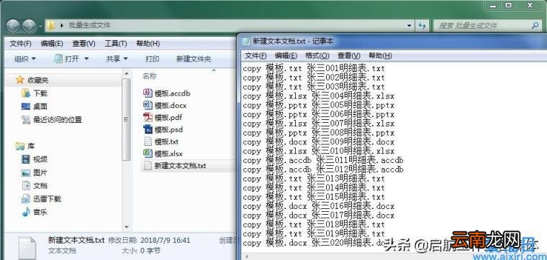Open Notepad 编辑(E) menu
This screenshot has height=260, width=547.
pos(286,56)
